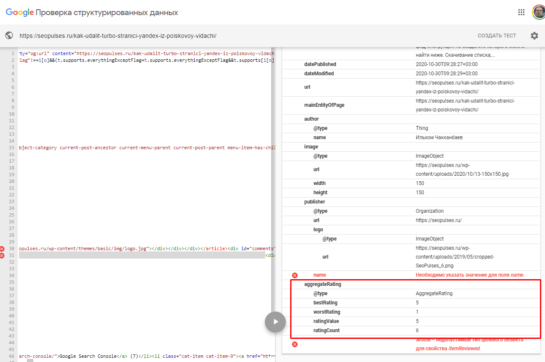
Task: Click error icon on code line 30
Action: click(3, 249)
